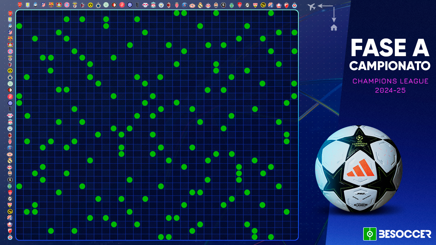
Task: Select the Sporting CP crest in the top row
Action: (232, 5)
